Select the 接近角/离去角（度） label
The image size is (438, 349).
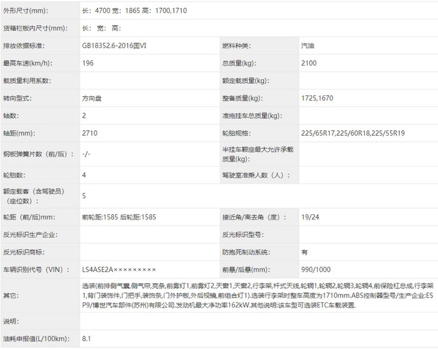(x=254, y=217)
